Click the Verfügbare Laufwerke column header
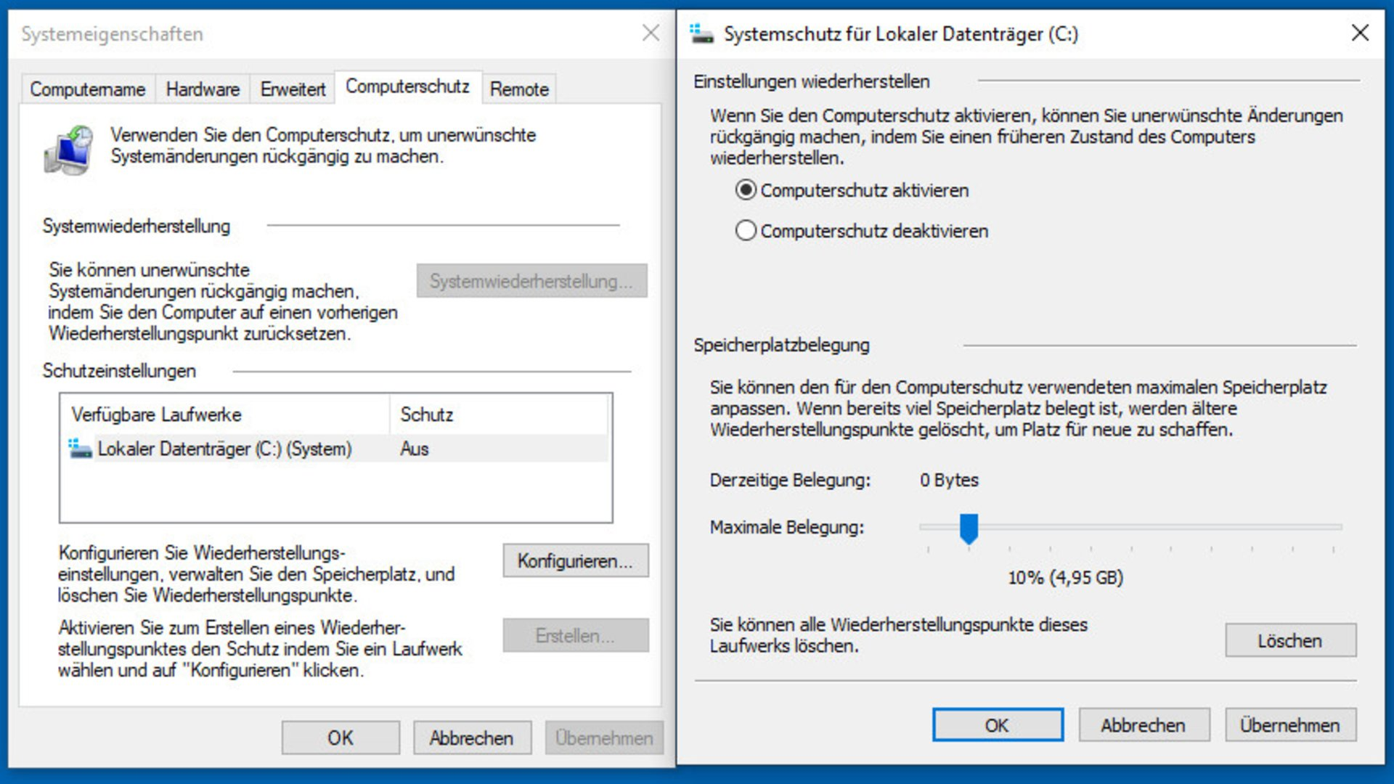1394x784 pixels. coord(225,415)
